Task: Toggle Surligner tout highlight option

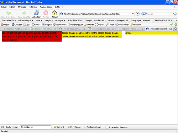Action: point(93,127)
